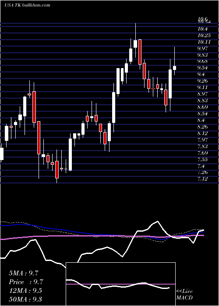The image size is (219, 306).
Task: Select the 9.97 price axis label
Action: pyautogui.click(x=202, y=49)
